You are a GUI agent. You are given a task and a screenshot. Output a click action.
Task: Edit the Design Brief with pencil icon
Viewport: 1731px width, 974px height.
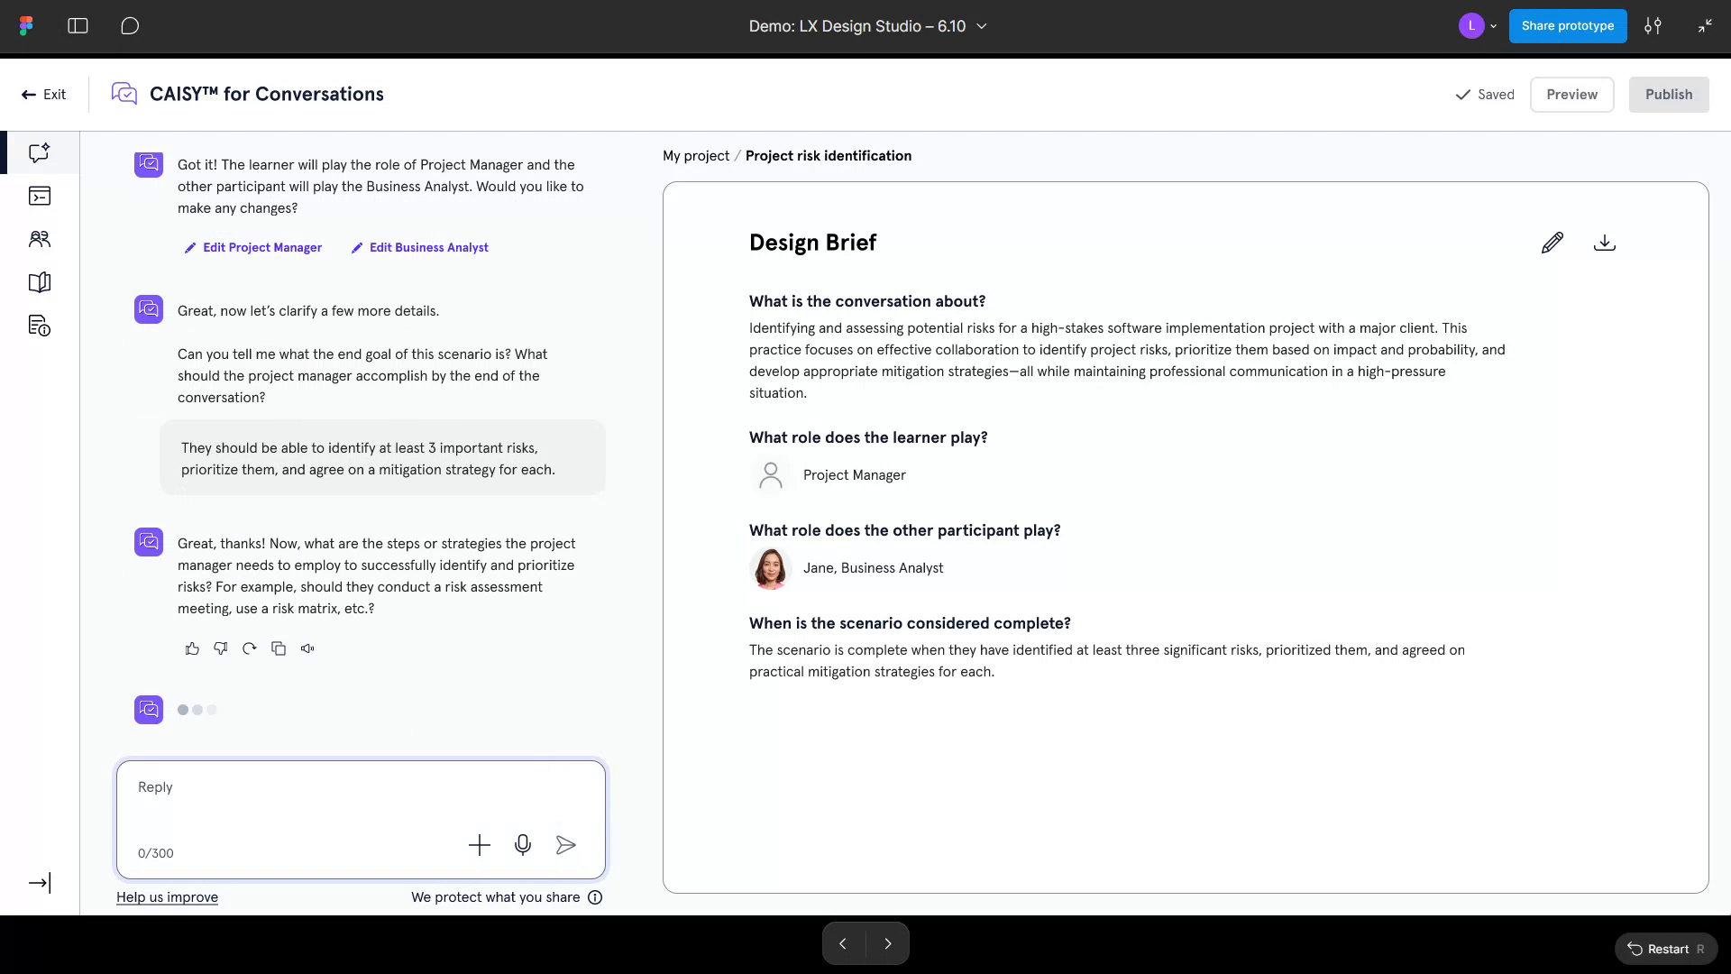coord(1552,242)
